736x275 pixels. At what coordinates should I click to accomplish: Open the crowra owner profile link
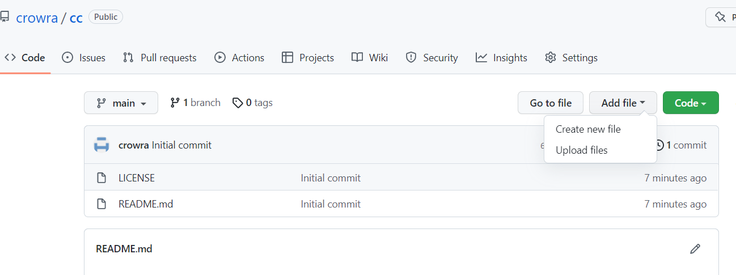coord(37,18)
